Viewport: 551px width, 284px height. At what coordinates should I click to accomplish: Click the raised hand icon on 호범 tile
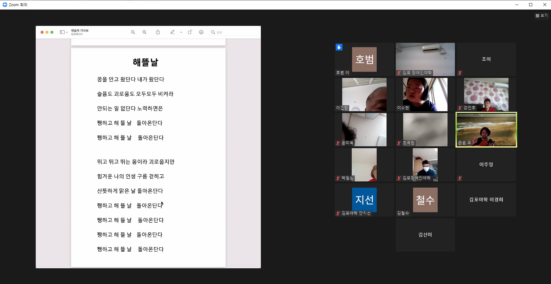(x=339, y=47)
